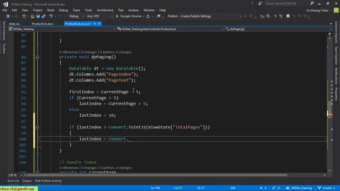Switch to the style.css tab
The image size is (340, 191).
14,24
